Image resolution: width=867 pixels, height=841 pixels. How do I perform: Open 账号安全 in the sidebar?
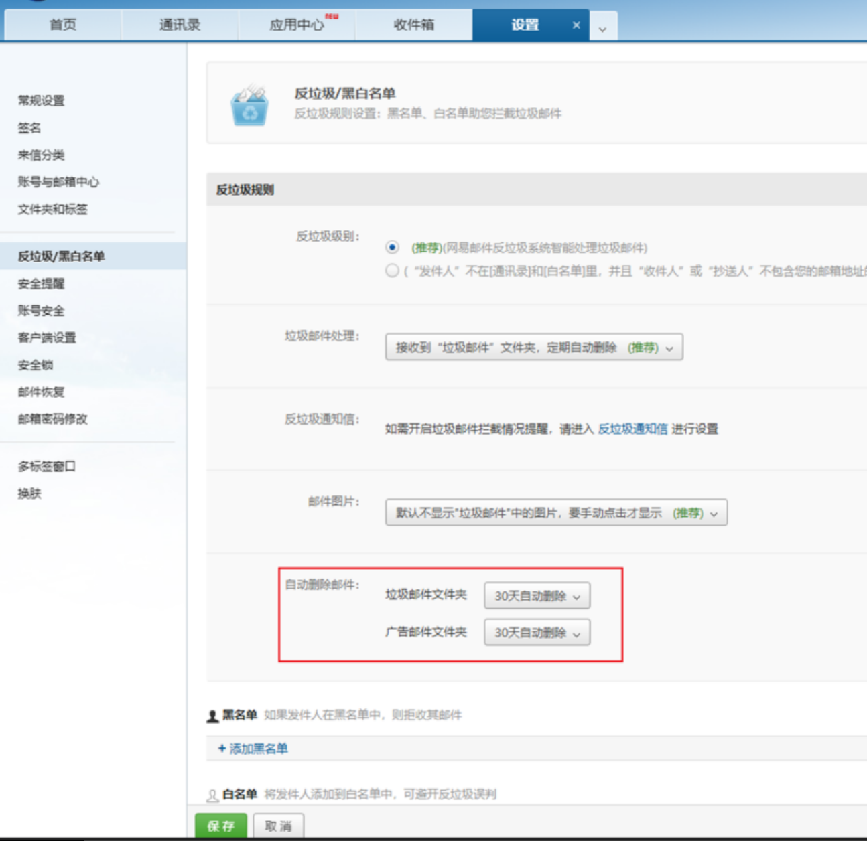coord(42,311)
